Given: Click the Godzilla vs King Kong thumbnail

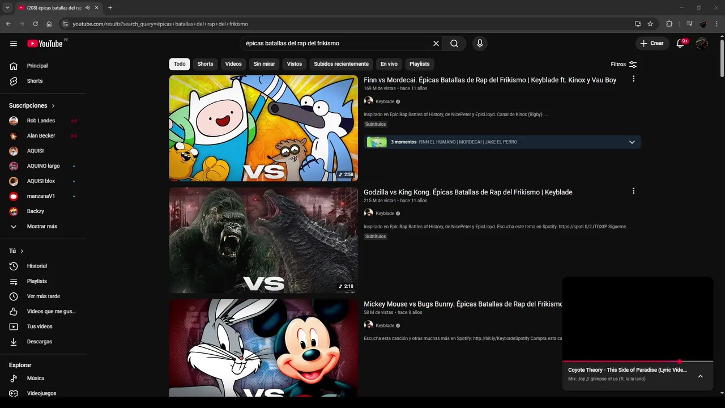Looking at the screenshot, I should [x=263, y=240].
